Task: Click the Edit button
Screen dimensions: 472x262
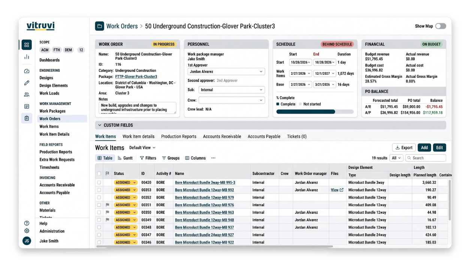Action: click(x=439, y=147)
